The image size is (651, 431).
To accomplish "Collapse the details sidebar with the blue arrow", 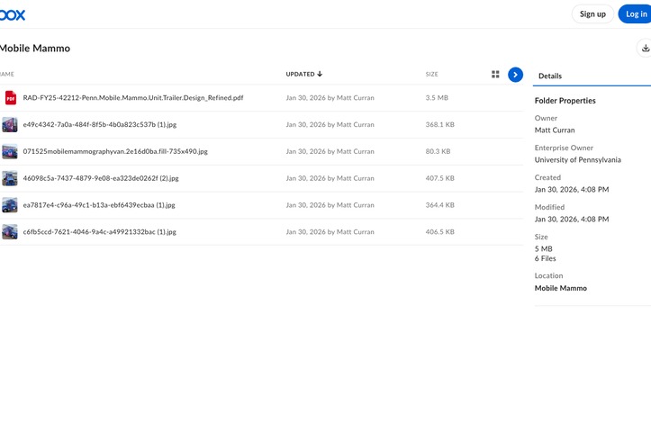I will 515,75.
